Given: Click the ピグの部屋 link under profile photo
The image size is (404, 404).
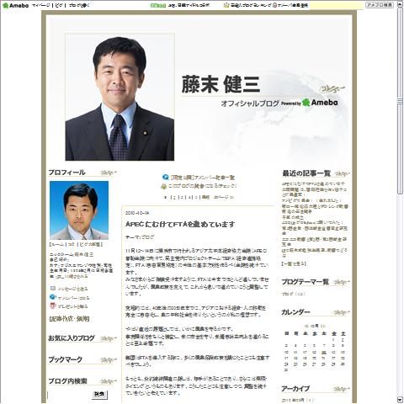Looking at the screenshot, I should tap(90, 244).
